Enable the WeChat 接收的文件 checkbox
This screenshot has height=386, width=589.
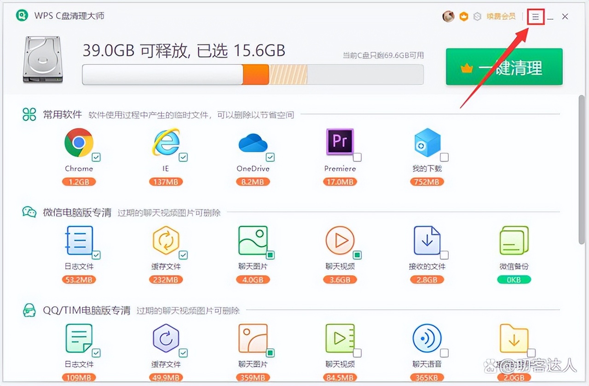[x=444, y=255]
